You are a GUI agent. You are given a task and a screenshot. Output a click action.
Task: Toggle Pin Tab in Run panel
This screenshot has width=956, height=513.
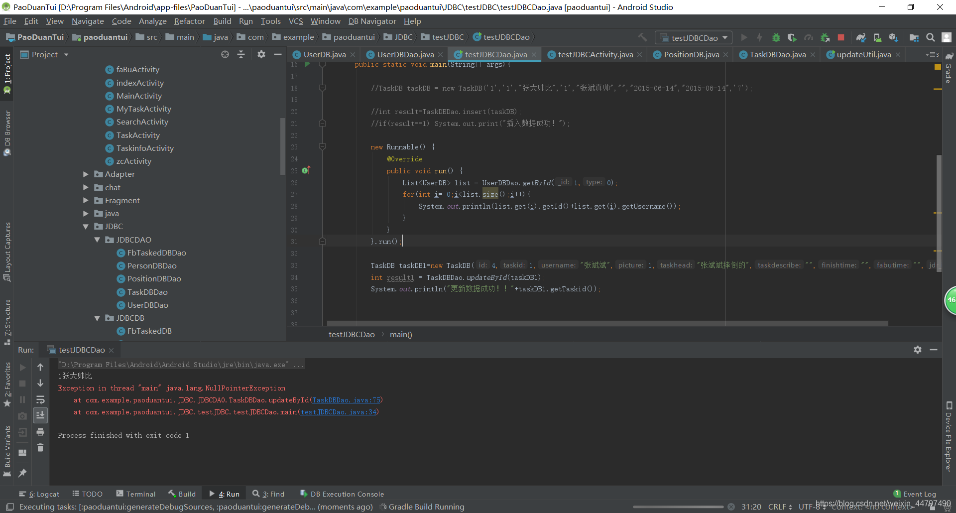click(22, 473)
